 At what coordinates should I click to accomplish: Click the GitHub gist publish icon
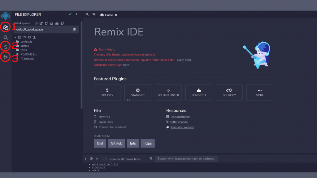coord(29,37)
